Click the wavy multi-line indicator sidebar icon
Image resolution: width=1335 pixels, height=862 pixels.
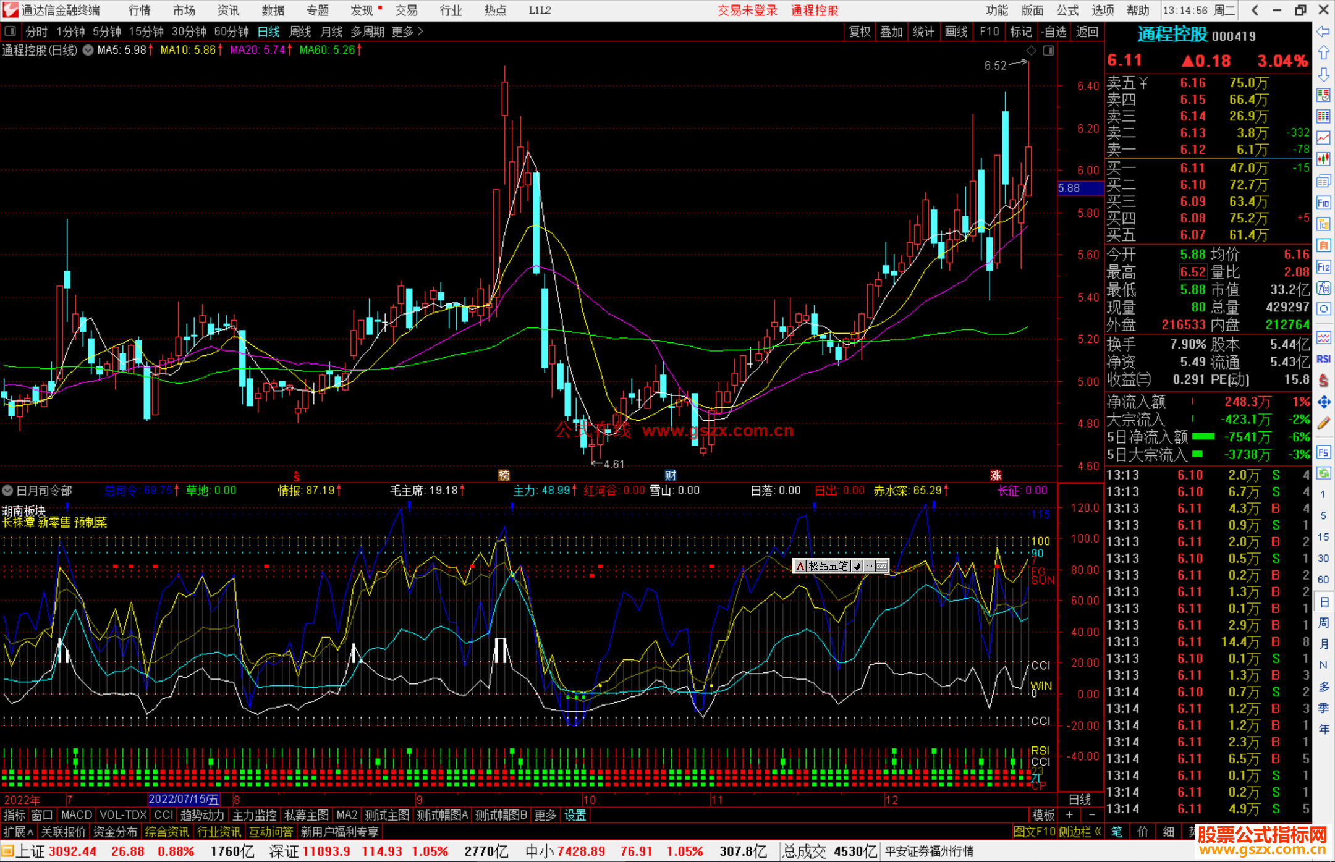(x=1323, y=337)
